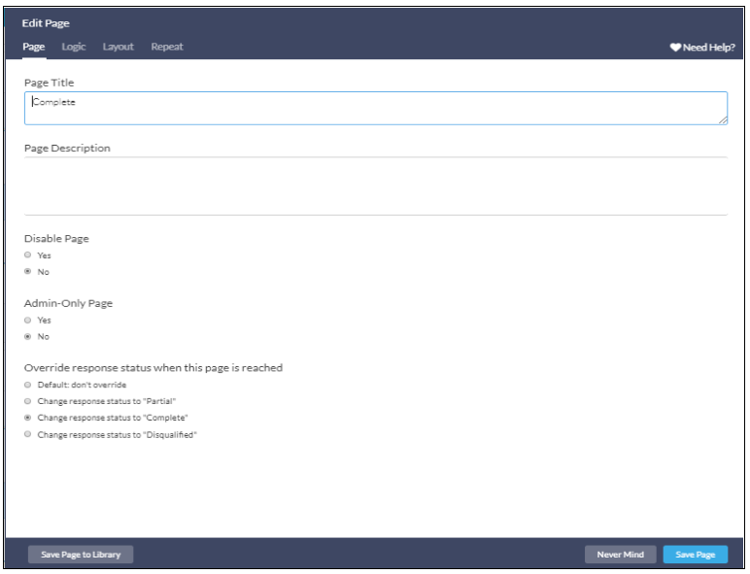Choose Default: don't override option
The image size is (750, 574).
tap(28, 385)
